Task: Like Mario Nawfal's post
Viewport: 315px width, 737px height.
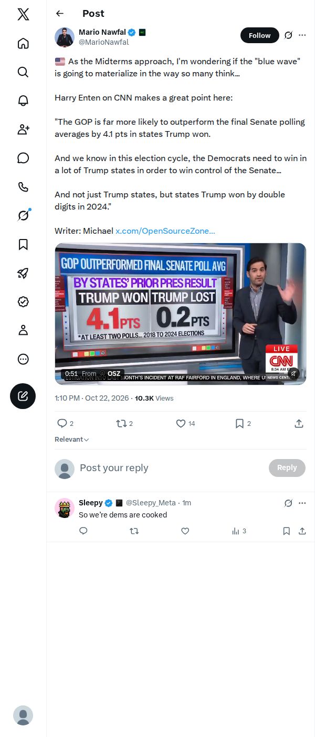Action: pyautogui.click(x=185, y=423)
